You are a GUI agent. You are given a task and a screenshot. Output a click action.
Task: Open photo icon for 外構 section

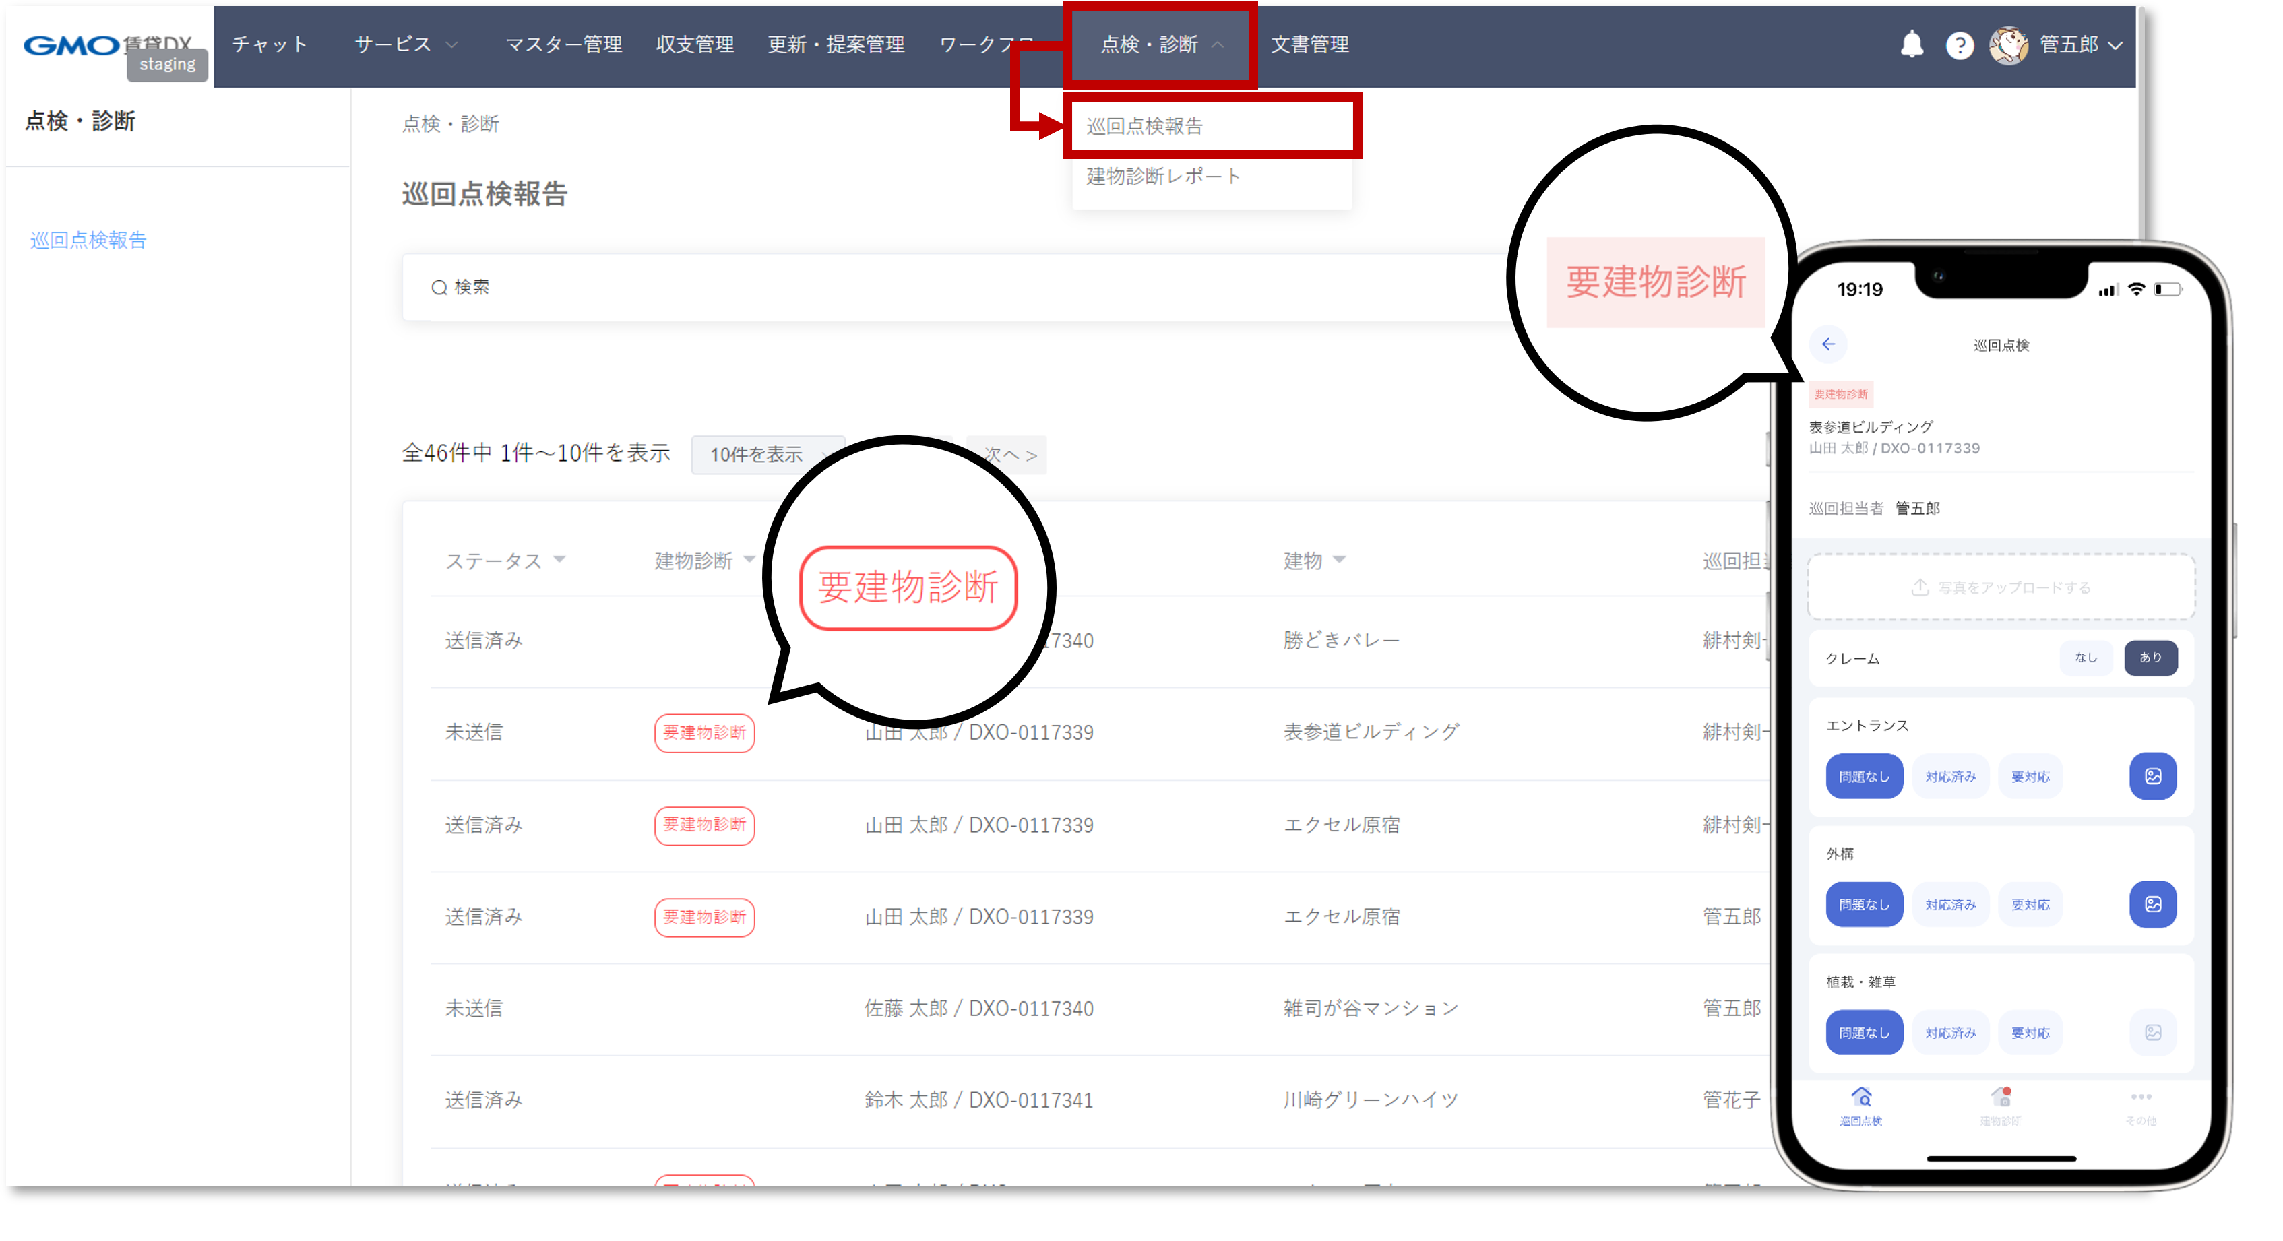coord(2153,904)
